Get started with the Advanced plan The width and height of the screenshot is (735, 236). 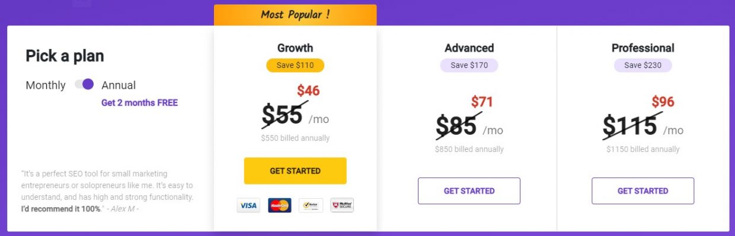click(x=469, y=191)
